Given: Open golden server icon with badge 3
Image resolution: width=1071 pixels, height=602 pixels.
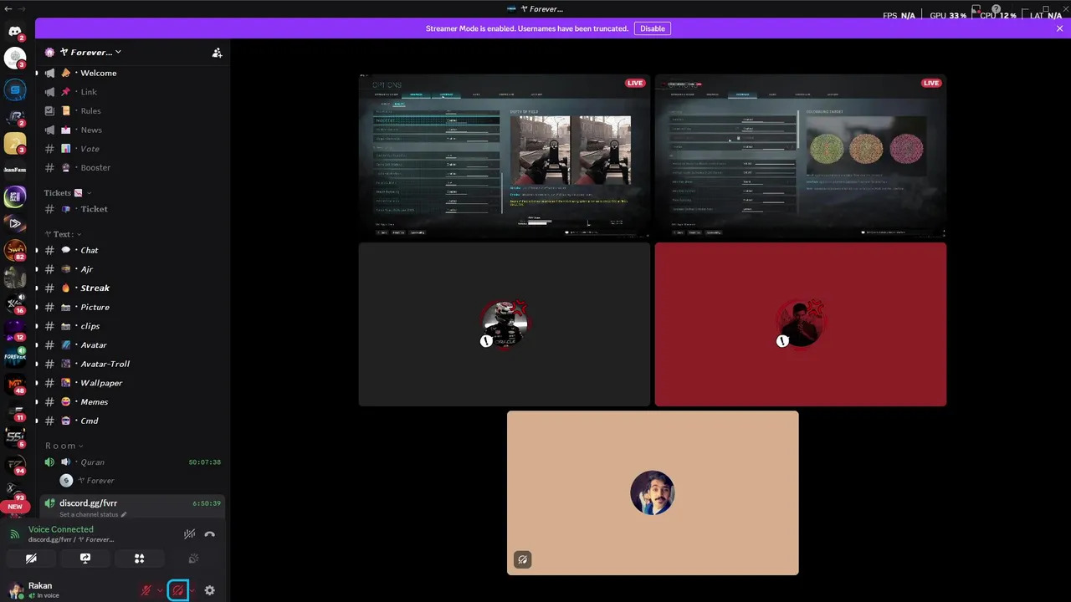Looking at the screenshot, I should [15, 143].
